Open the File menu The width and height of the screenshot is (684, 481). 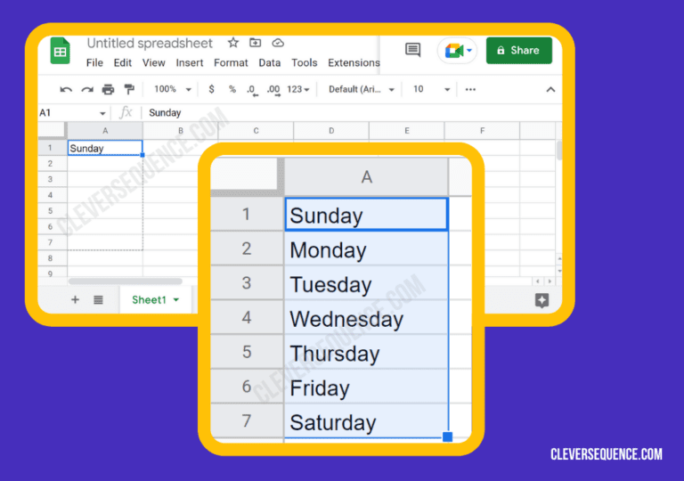point(94,63)
